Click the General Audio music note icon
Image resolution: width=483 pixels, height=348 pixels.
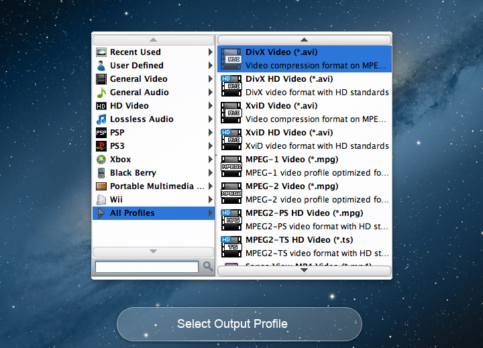pos(101,93)
